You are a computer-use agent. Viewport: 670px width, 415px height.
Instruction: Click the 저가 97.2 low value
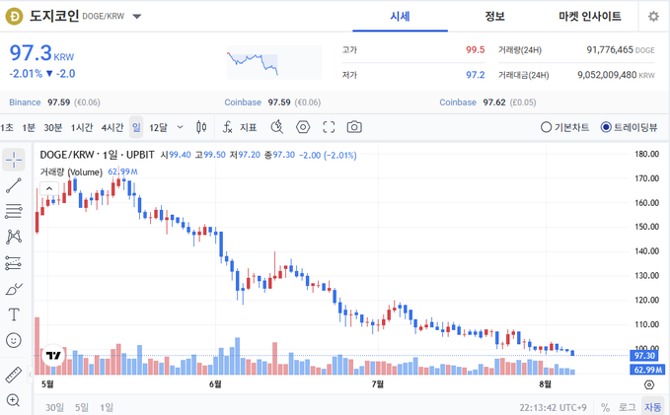coord(476,75)
